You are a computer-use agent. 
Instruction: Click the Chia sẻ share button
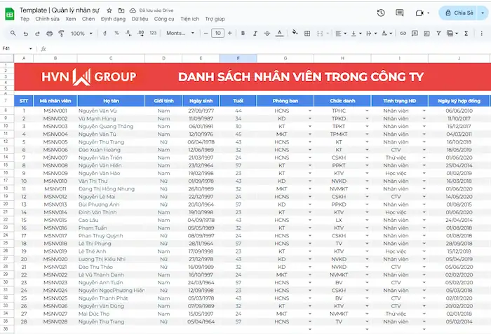pyautogui.click(x=457, y=13)
